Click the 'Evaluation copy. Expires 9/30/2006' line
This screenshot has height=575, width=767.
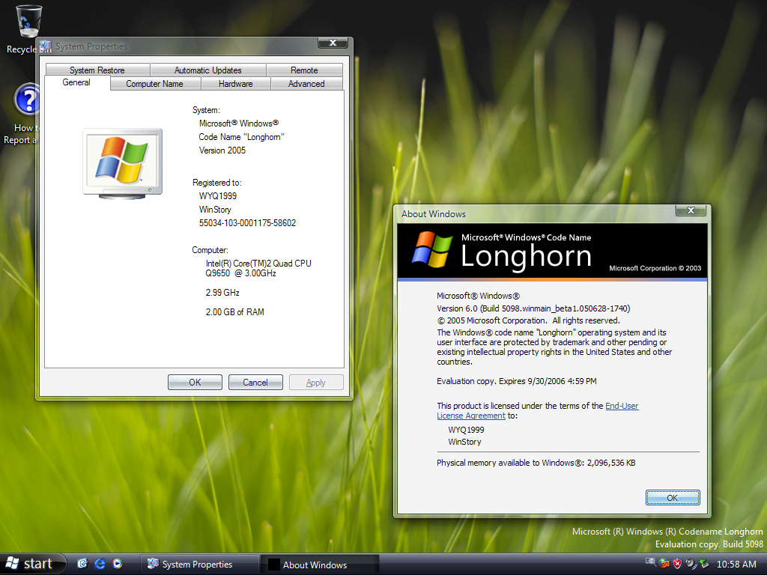[517, 381]
